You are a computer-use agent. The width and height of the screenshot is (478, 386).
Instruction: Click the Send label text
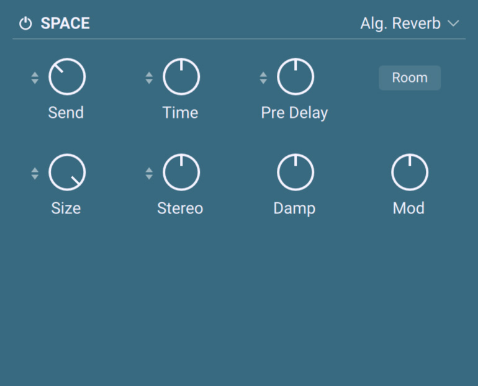click(66, 113)
